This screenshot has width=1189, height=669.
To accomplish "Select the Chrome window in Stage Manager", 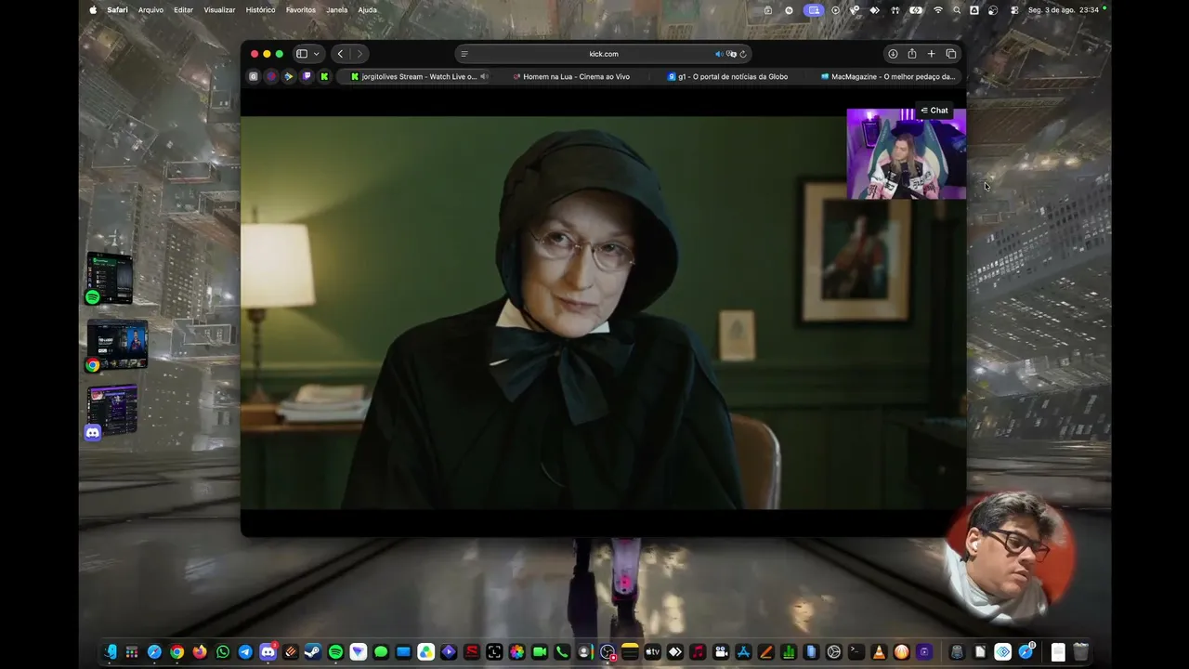I will point(117,346).
